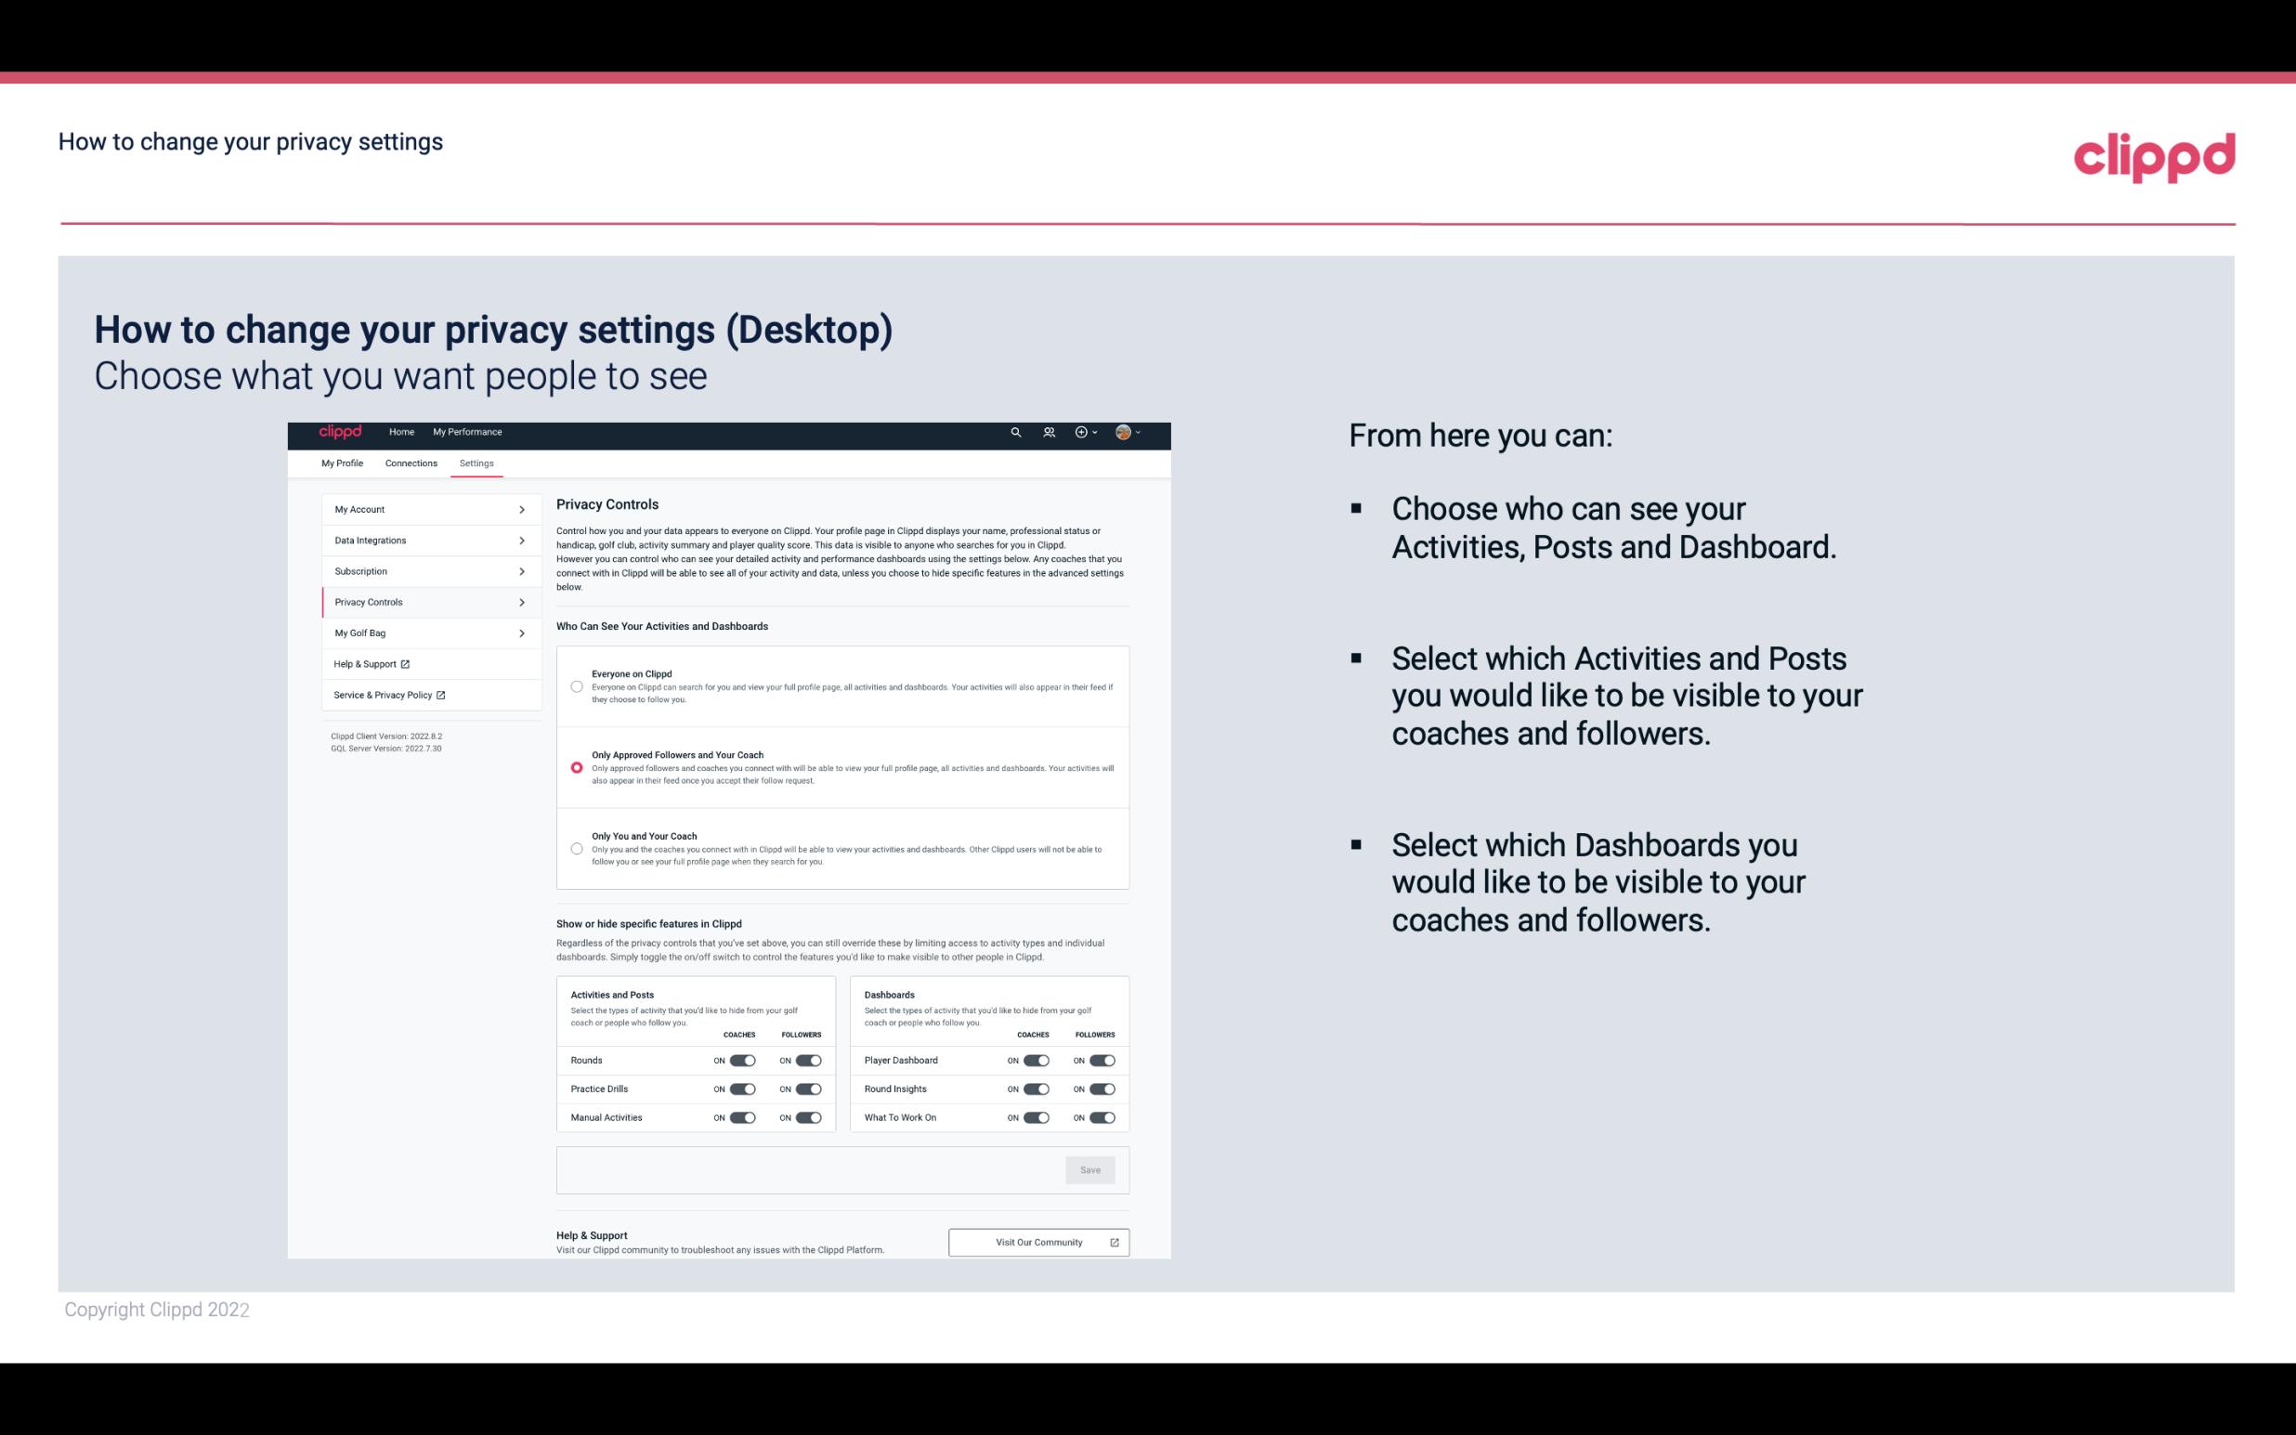
Task: Click the Clippd home icon
Action: coord(341,432)
